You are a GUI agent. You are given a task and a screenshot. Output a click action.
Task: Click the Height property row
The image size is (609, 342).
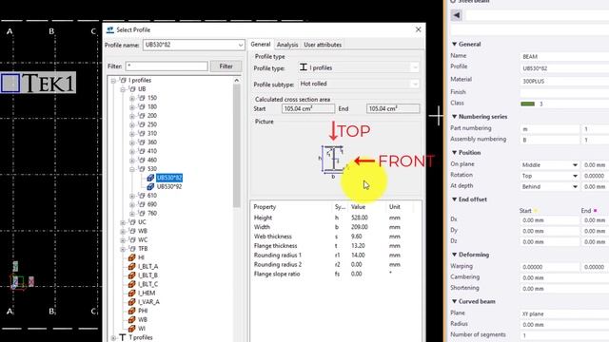click(335, 218)
